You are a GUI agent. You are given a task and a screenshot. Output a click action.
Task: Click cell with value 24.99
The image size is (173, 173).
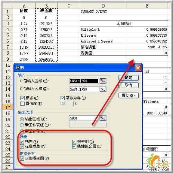(24, 59)
